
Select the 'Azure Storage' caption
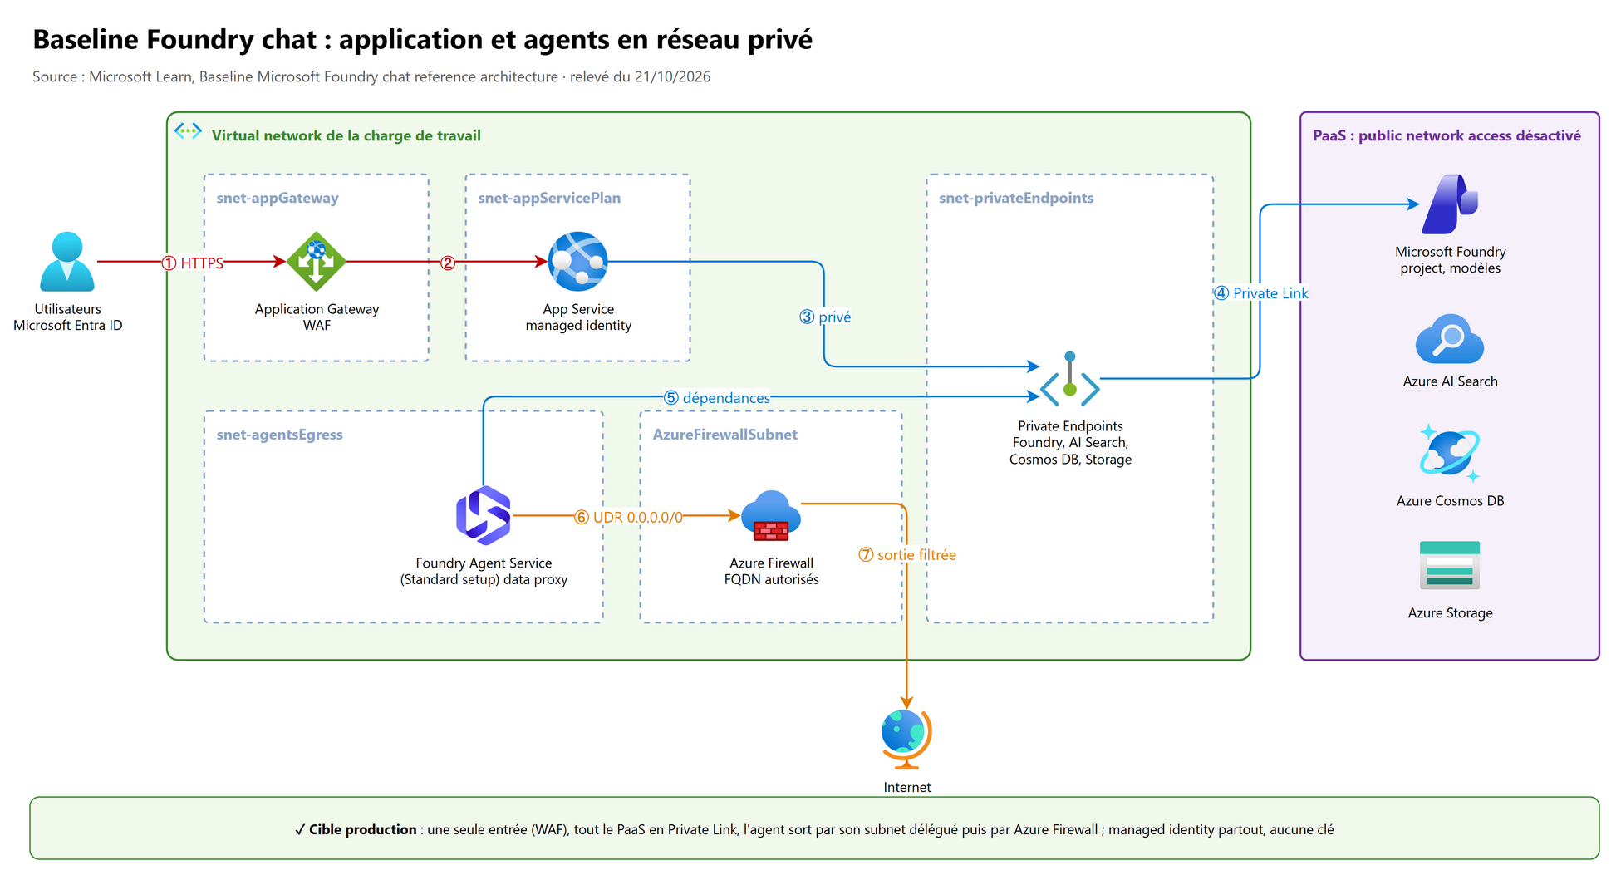click(1450, 613)
